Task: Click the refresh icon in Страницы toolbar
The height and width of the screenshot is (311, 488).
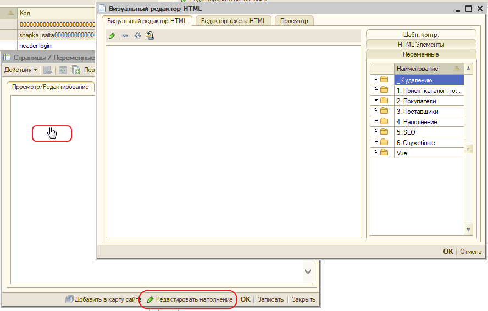Action: (x=63, y=70)
